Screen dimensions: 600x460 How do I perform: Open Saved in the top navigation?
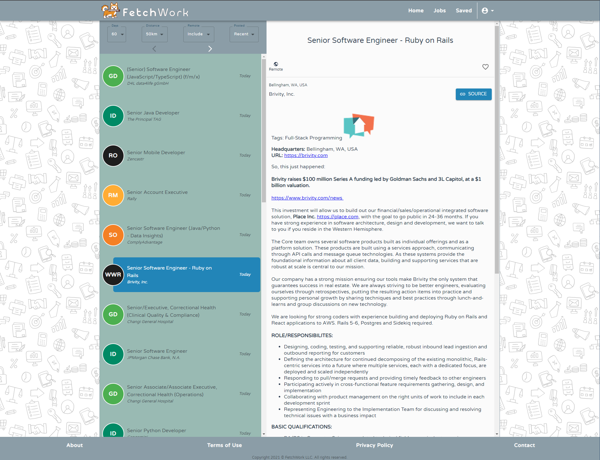464,11
